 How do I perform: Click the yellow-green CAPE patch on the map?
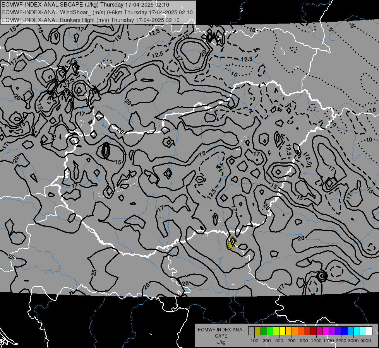pos(232,243)
